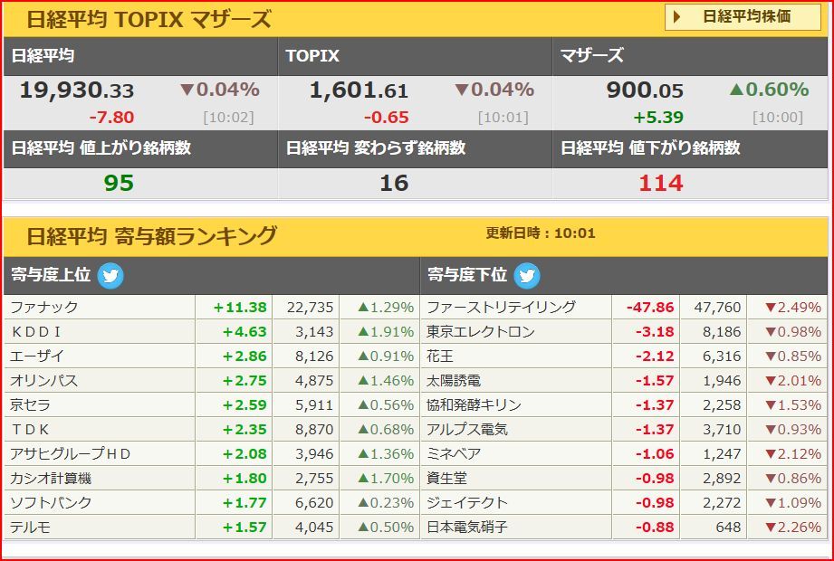The image size is (834, 561).
Task: Click the play arrow on 日経平均株価 button
Action: point(677,17)
